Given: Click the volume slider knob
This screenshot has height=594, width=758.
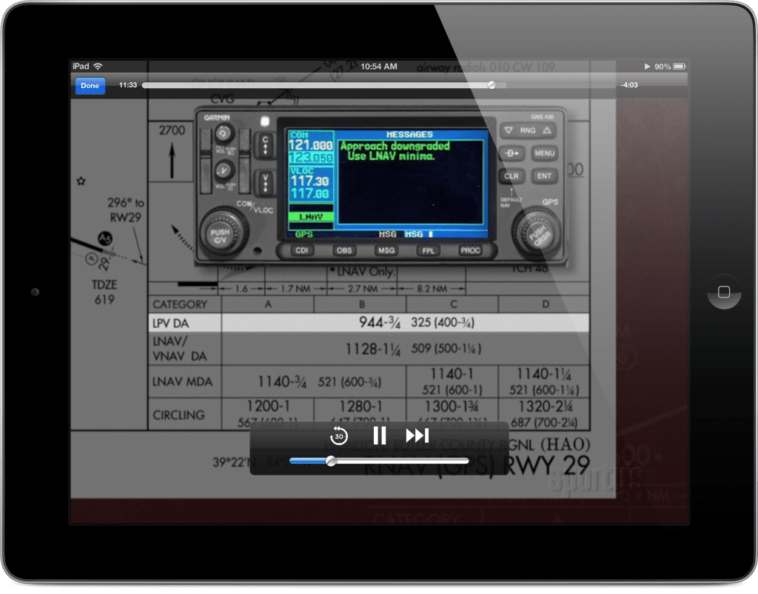Looking at the screenshot, I should [331, 461].
